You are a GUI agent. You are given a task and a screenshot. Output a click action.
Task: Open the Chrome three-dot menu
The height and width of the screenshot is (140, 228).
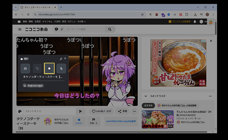pos(213,14)
